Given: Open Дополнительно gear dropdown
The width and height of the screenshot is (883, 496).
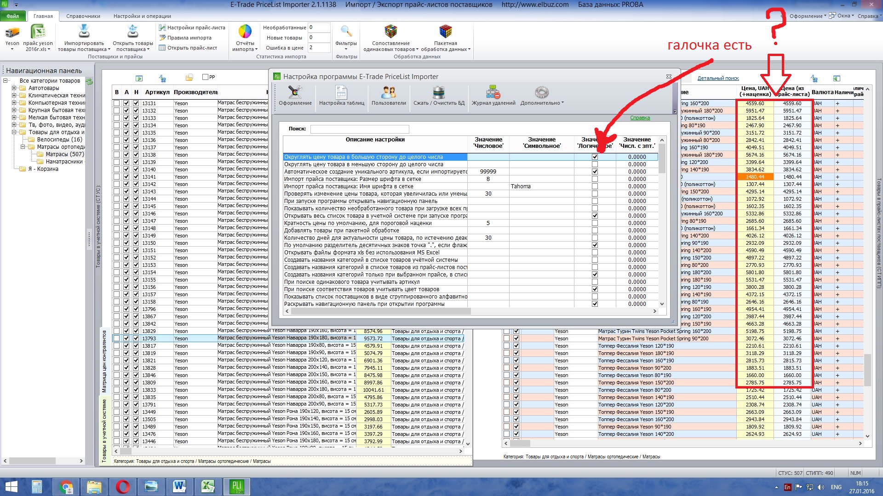Looking at the screenshot, I should [542, 96].
